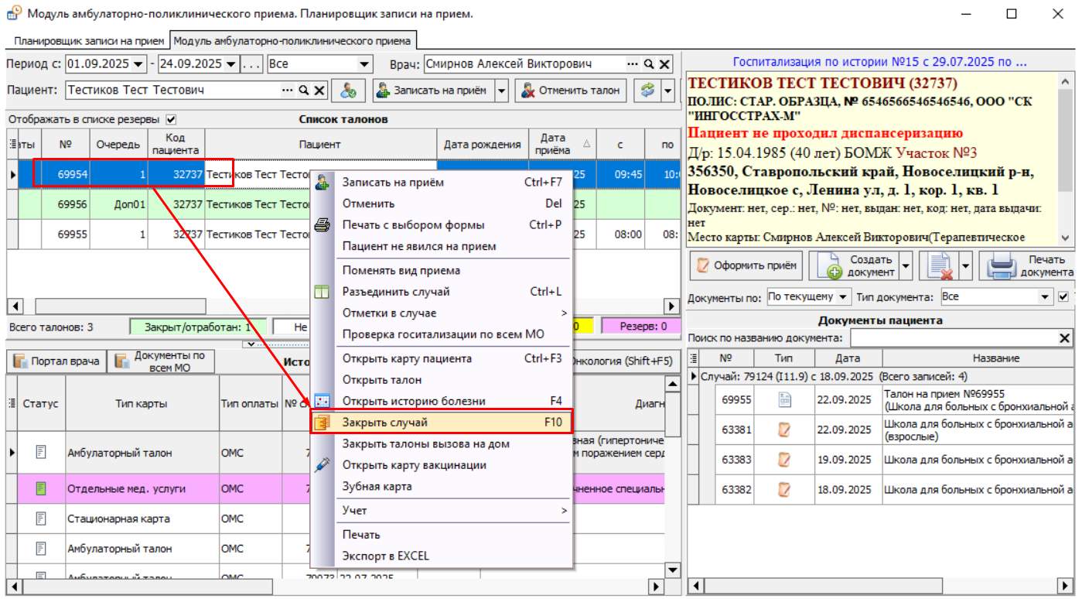
Task: Click the Записать на приём button
Action: 432,90
